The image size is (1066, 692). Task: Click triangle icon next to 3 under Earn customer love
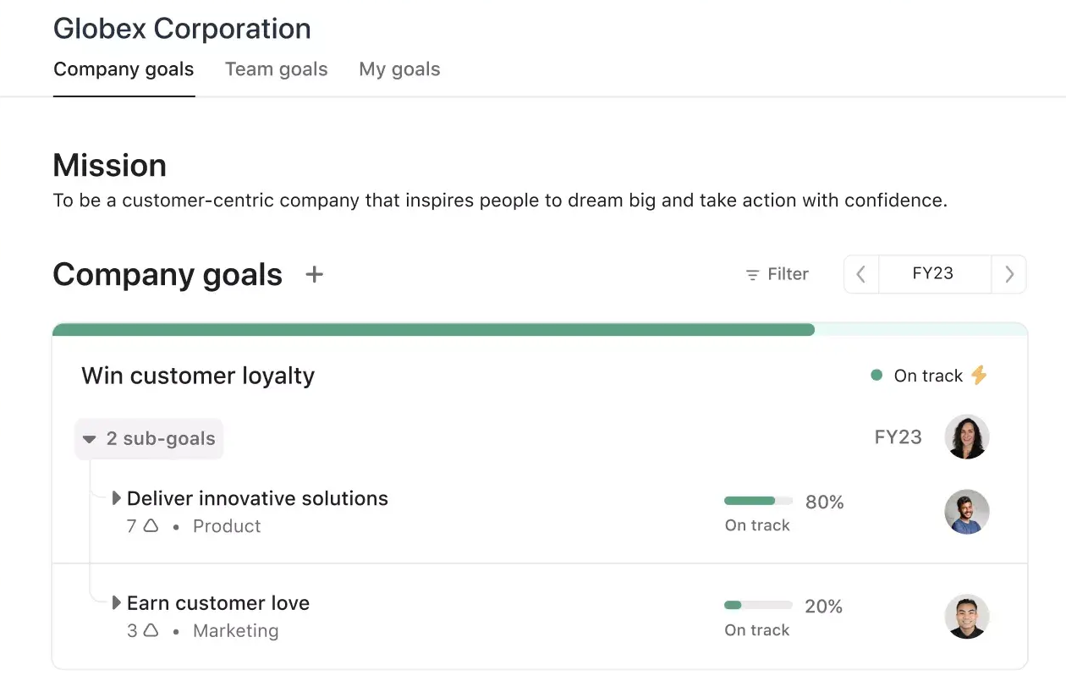pyautogui.click(x=151, y=630)
